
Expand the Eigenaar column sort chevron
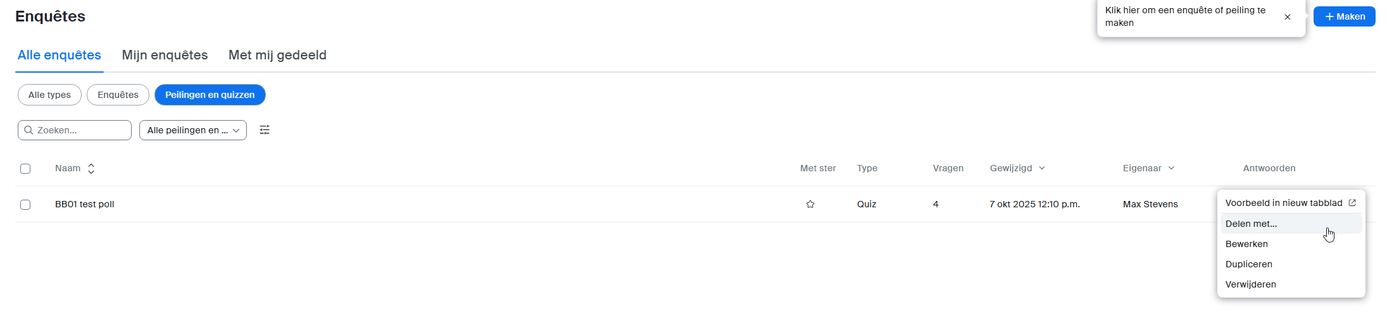[1171, 168]
